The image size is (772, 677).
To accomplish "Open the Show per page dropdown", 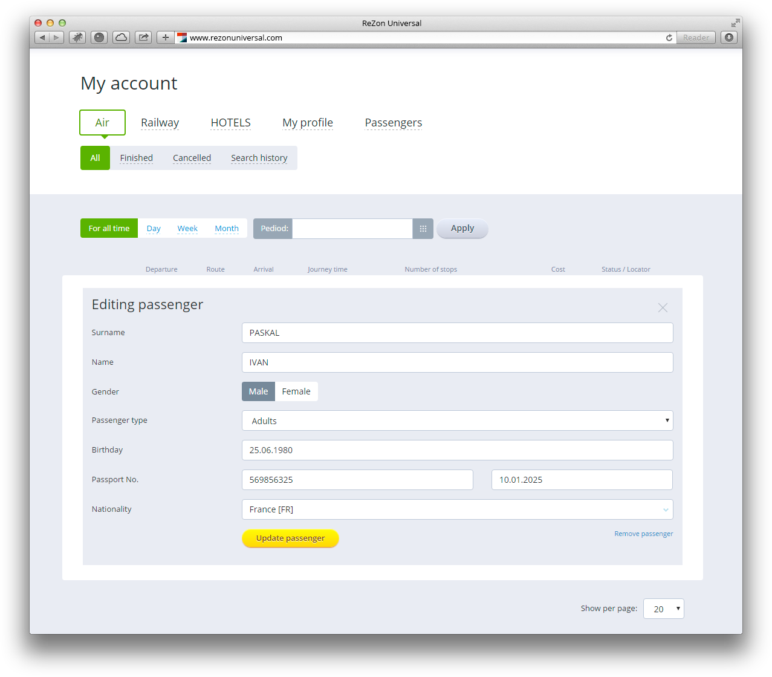I will pyautogui.click(x=663, y=609).
